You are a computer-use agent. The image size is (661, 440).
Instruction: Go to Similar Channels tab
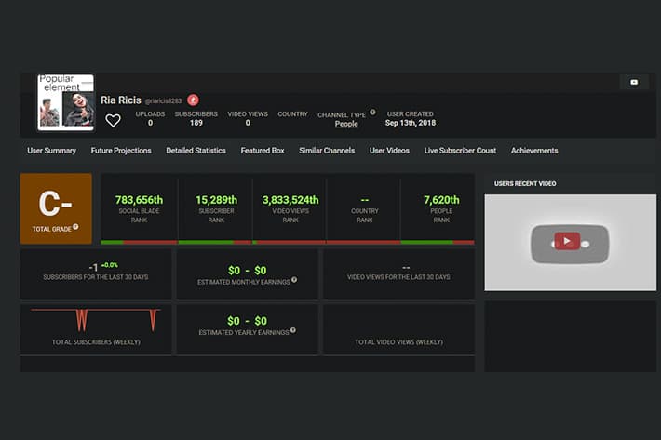[x=327, y=151]
